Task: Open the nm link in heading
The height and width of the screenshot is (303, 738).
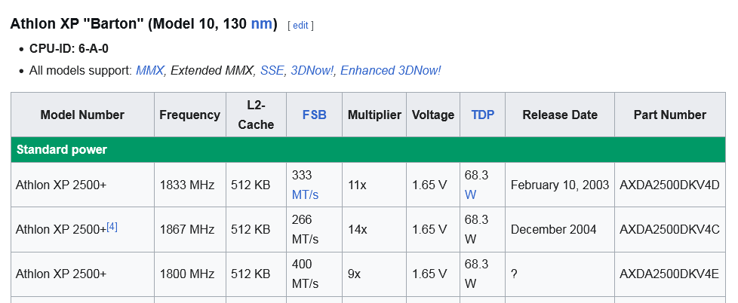Action: coord(261,23)
